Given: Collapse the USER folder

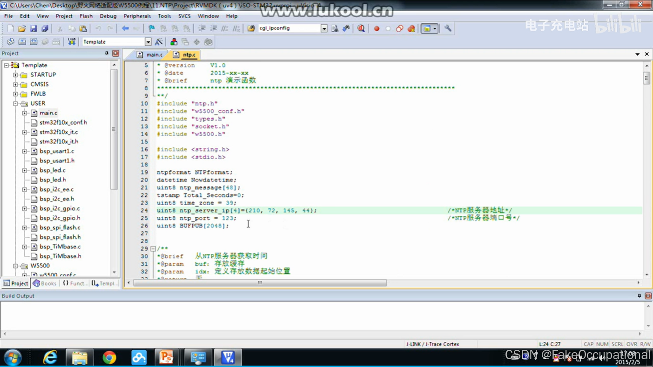Looking at the screenshot, I should tap(15, 103).
